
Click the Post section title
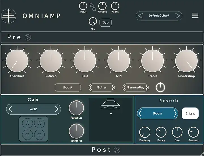coord(101,150)
